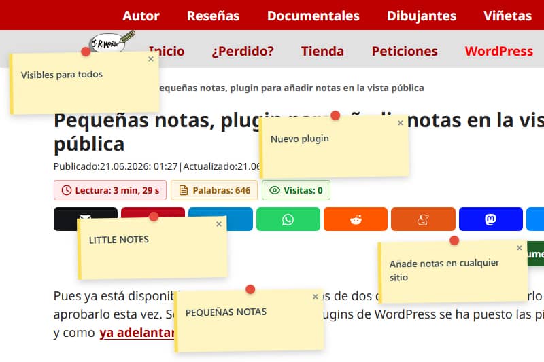Share via the Menéame orange button
Screen dimensions: 544x362
click(x=423, y=219)
